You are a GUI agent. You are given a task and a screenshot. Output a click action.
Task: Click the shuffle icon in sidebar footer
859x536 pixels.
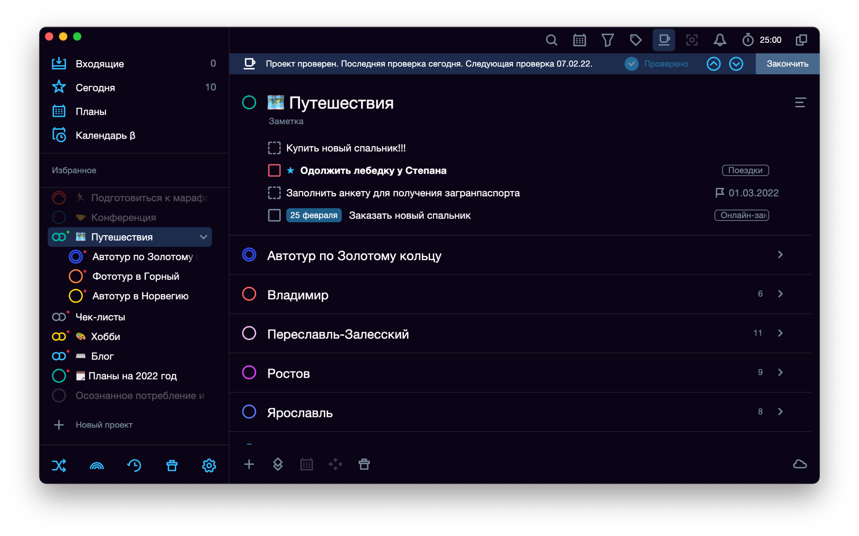59,465
